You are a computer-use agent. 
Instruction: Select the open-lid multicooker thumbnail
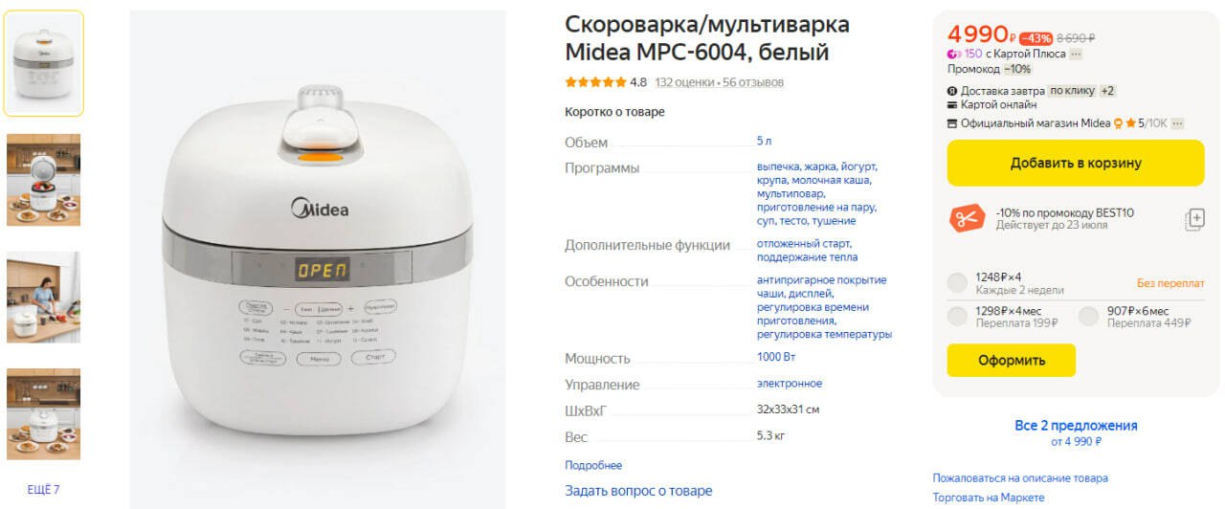pyautogui.click(x=44, y=180)
